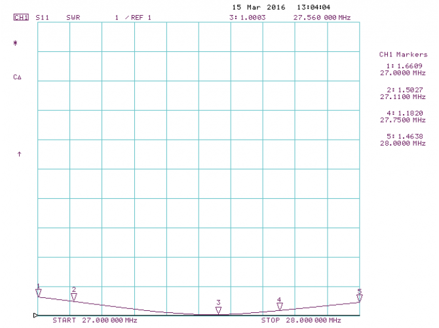Click the CΔ correction status indicator
This screenshot has height=328, width=439.
(x=17, y=77)
